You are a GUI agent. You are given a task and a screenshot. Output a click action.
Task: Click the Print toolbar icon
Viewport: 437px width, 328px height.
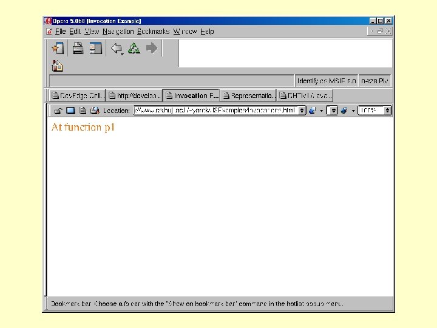click(78, 48)
